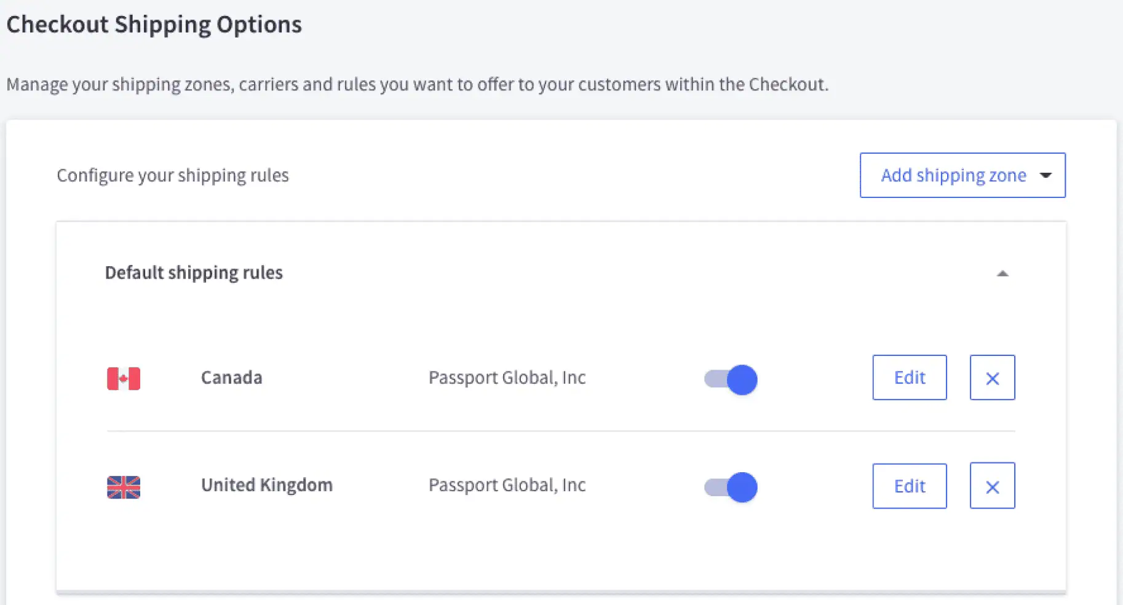Click the divider between Canada and UK rows
The width and height of the screenshot is (1123, 605).
pos(560,431)
